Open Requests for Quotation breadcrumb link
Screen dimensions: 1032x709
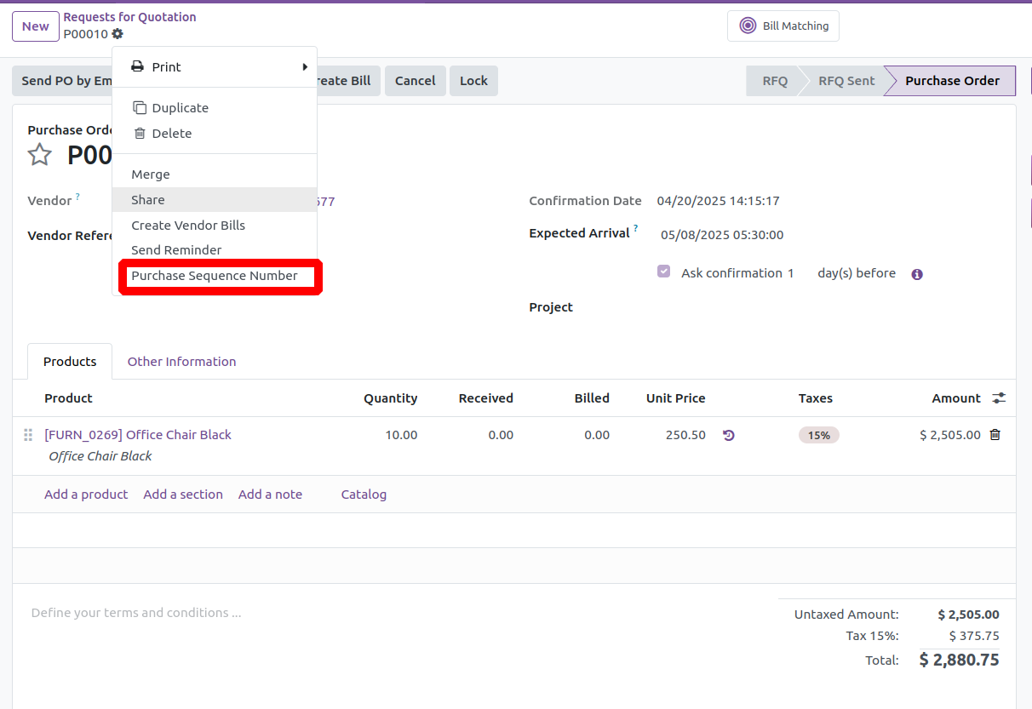point(129,17)
